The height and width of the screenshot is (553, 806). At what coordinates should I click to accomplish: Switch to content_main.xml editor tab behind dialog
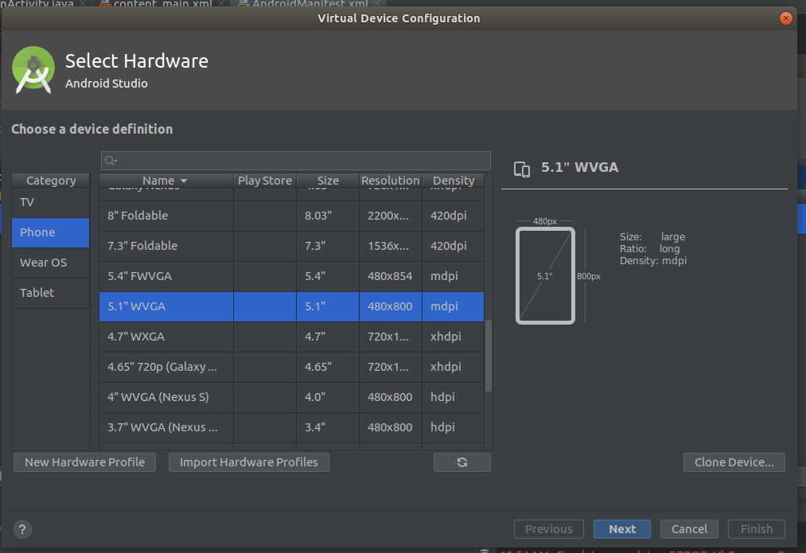pyautogui.click(x=162, y=4)
